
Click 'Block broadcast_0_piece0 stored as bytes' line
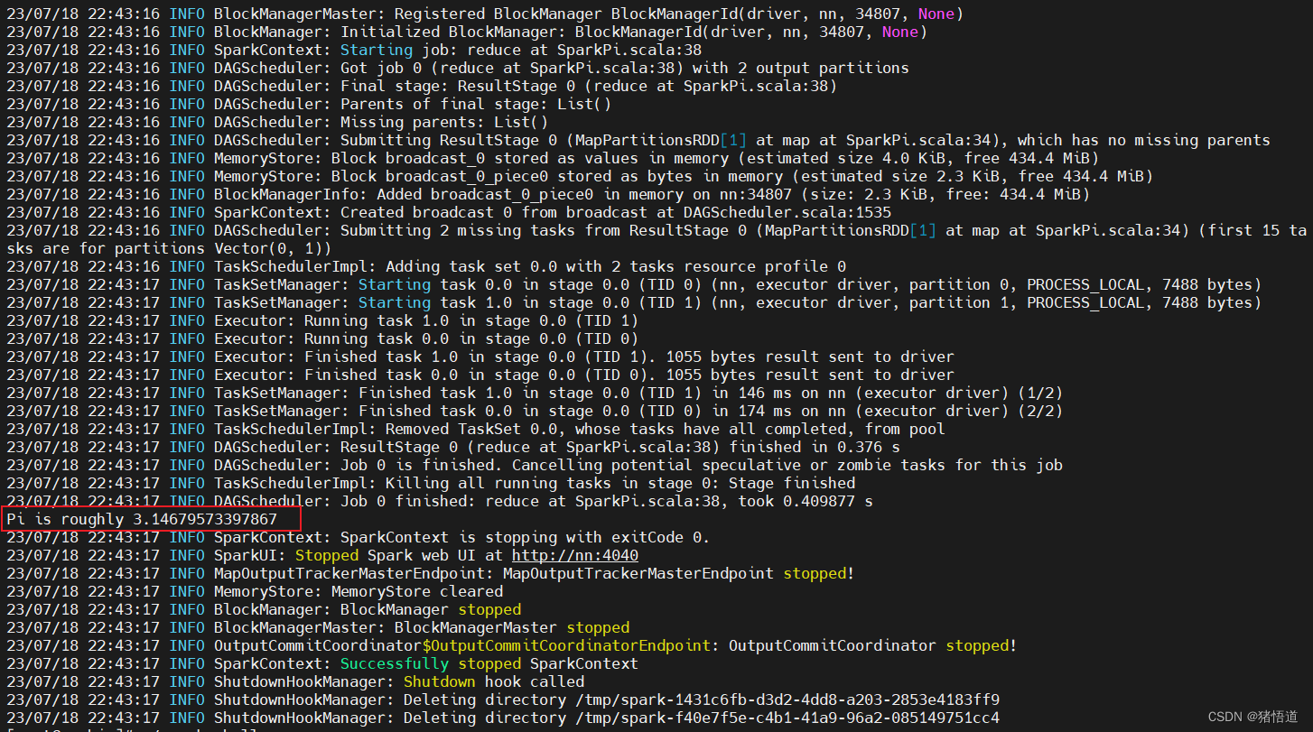pyautogui.click(x=580, y=176)
